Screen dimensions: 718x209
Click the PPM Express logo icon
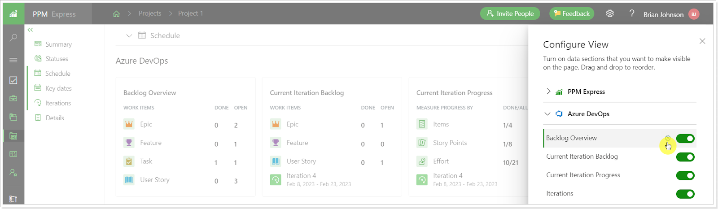(x=13, y=14)
